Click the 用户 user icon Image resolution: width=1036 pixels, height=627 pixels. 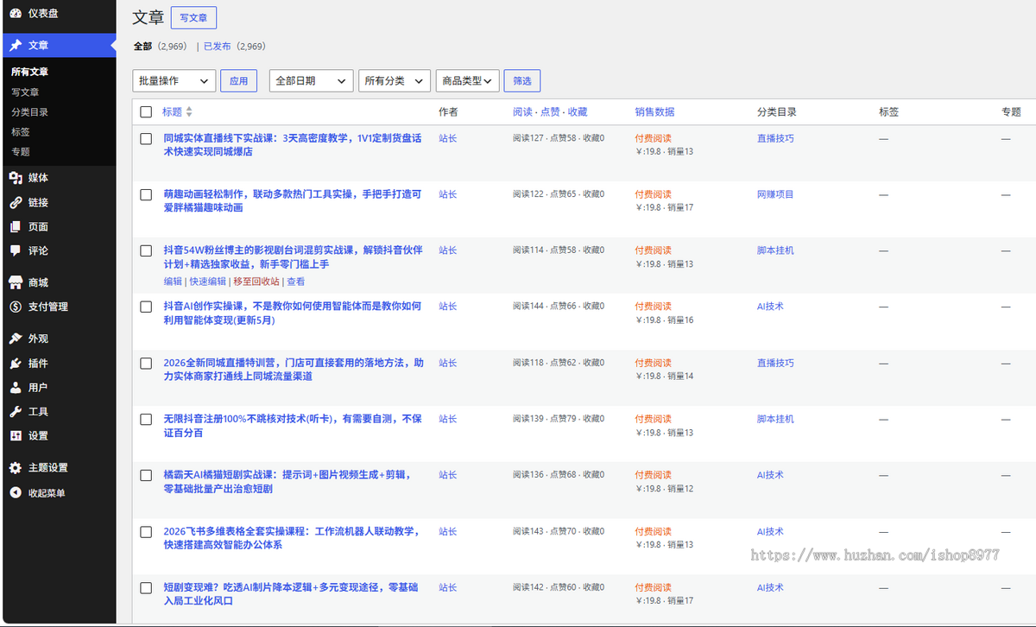pyautogui.click(x=16, y=387)
